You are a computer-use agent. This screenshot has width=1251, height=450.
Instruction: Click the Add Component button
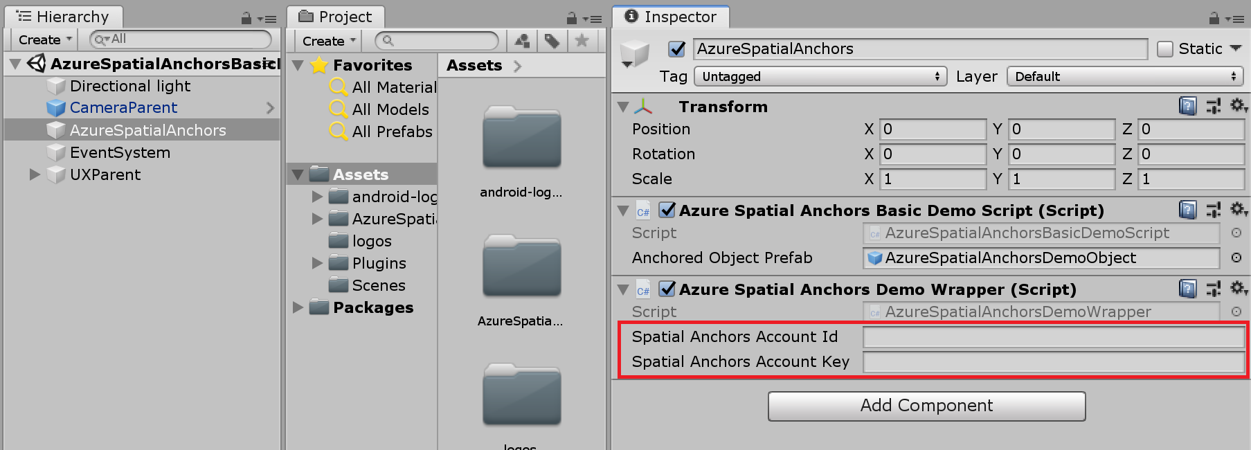[x=926, y=406]
